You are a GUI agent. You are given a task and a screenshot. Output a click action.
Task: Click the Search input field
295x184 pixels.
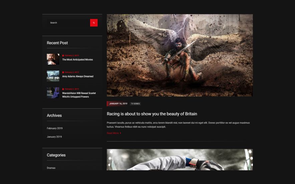pyautogui.click(x=68, y=23)
